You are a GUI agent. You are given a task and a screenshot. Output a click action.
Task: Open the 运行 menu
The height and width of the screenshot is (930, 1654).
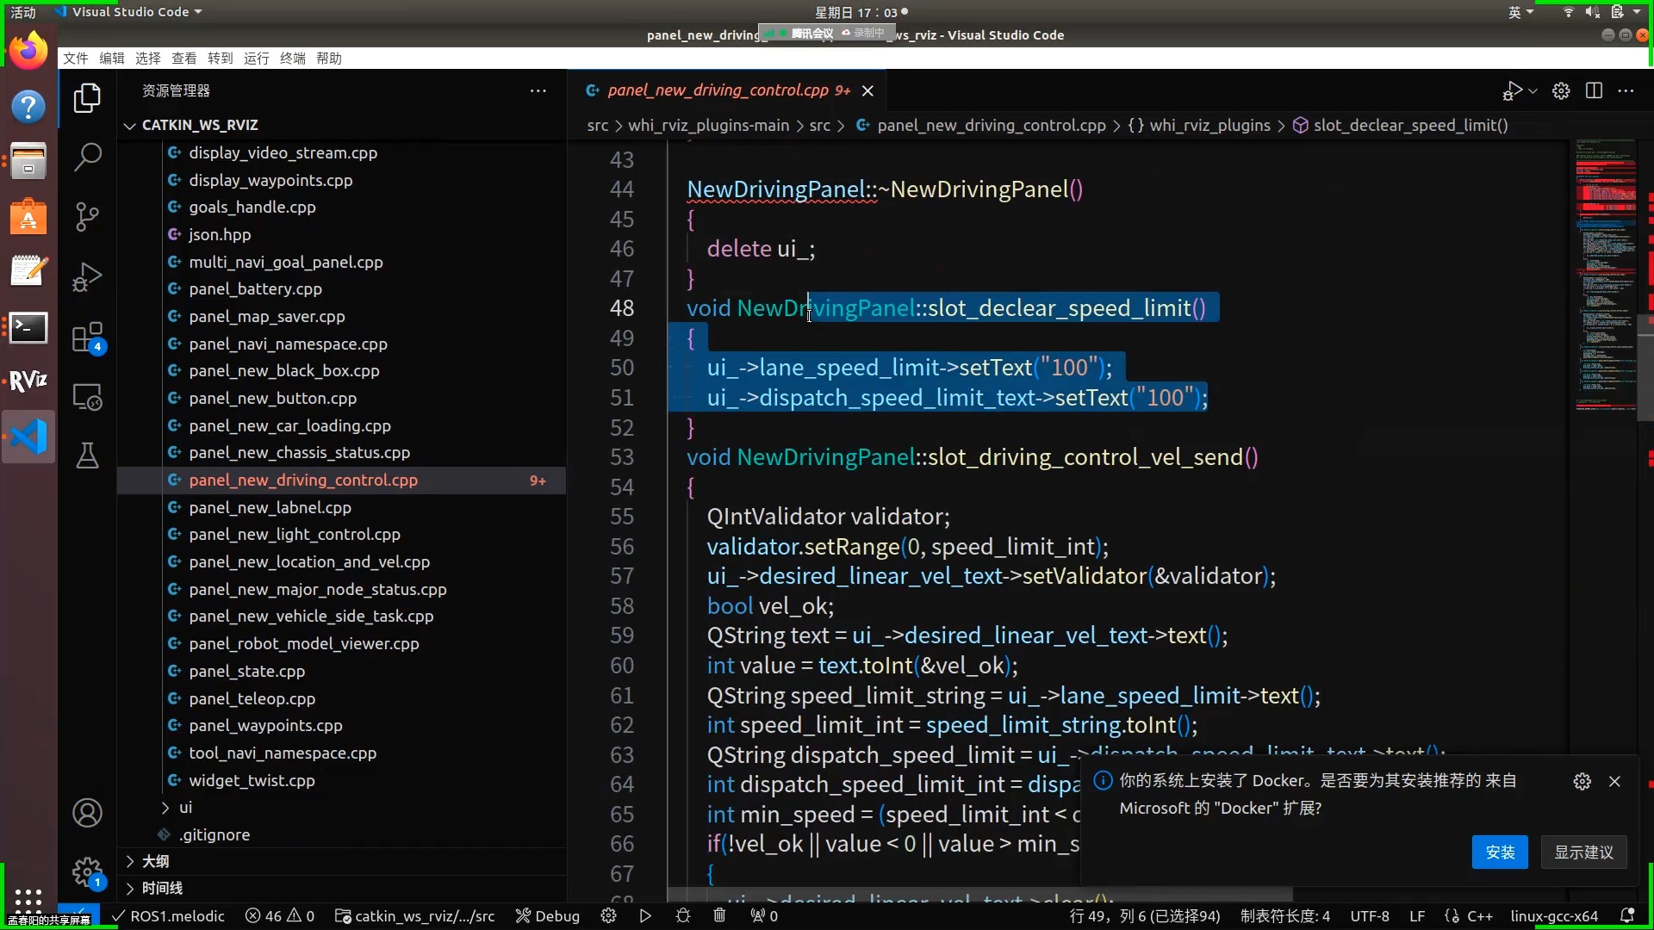[x=257, y=58]
